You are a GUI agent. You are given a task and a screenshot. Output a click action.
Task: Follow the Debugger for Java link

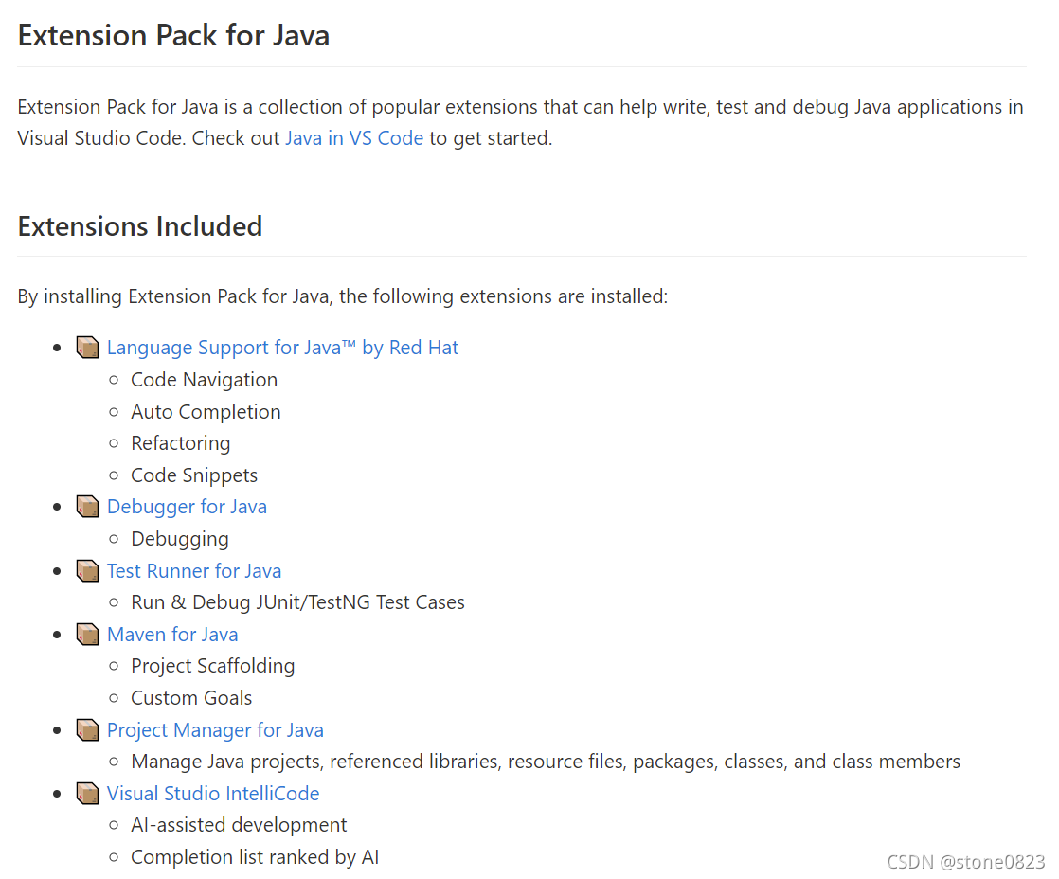point(187,507)
